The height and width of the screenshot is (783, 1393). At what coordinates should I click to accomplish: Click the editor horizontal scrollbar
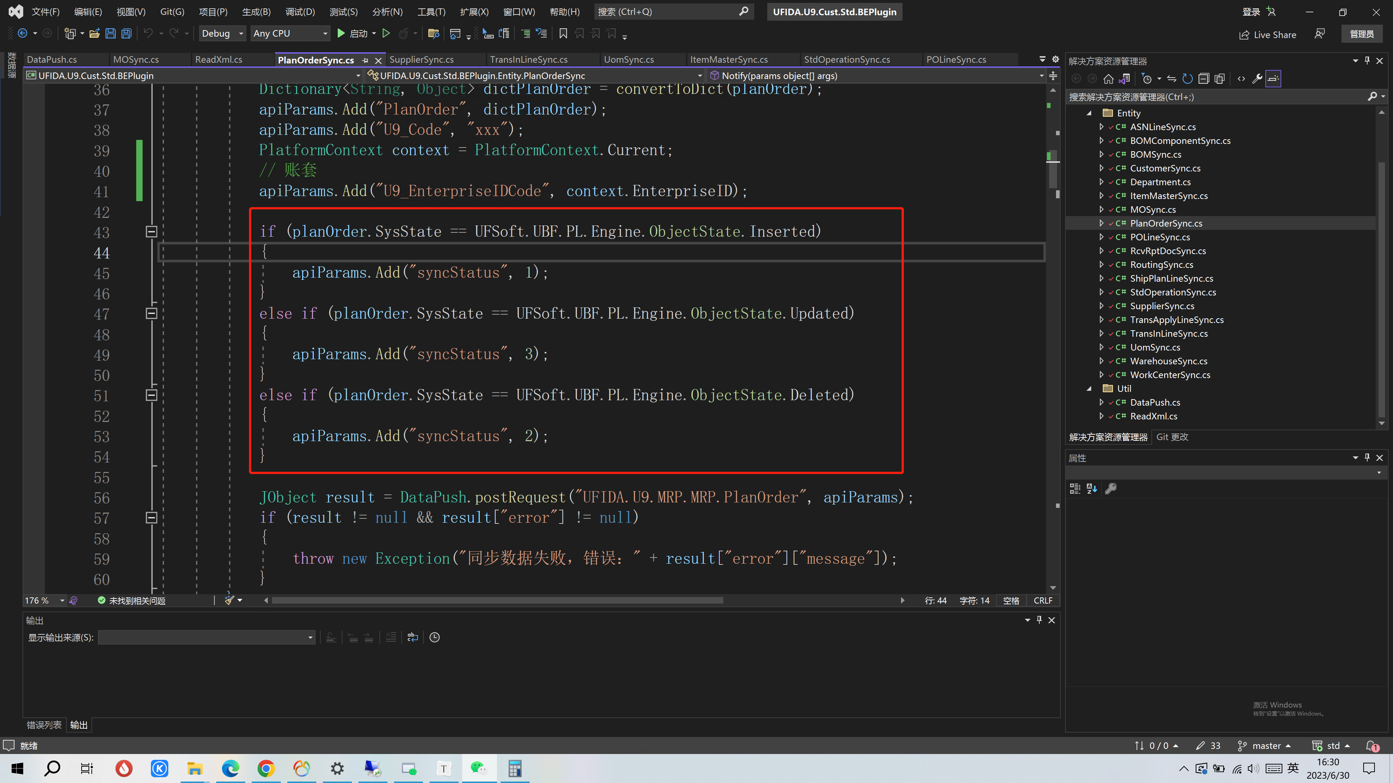tap(497, 600)
